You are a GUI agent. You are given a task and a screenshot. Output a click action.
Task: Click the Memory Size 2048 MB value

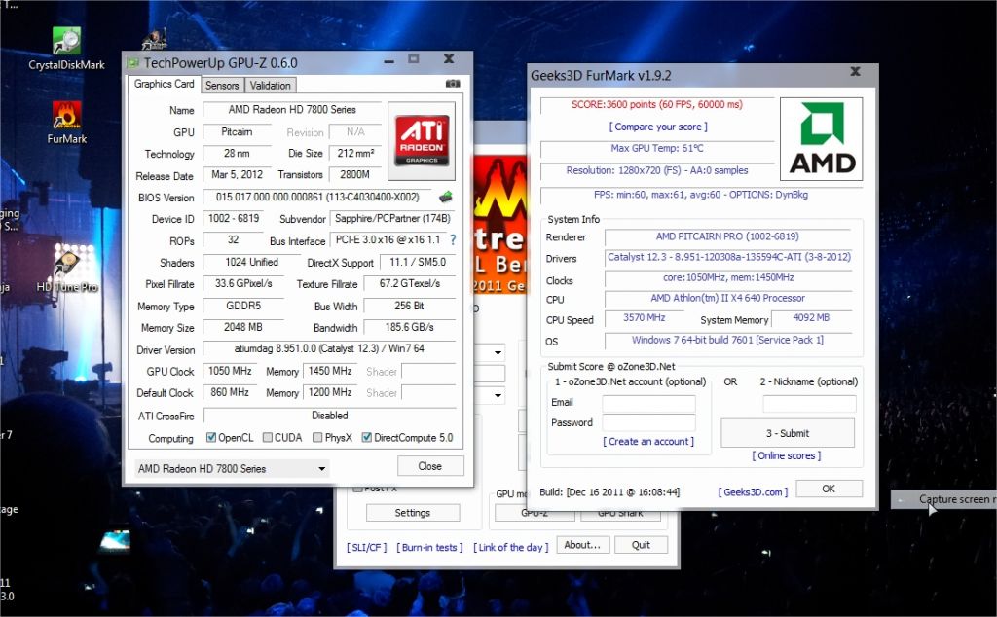tap(242, 327)
